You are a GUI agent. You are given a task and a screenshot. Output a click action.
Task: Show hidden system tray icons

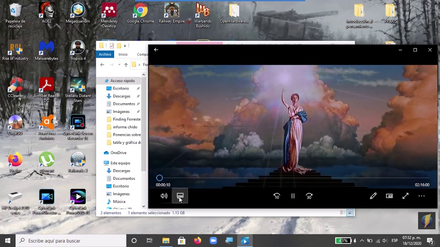[x=362, y=241]
